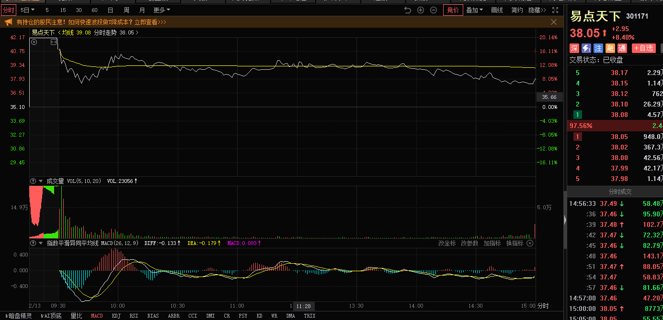Enter fullscreen chart mode icon

[x=555, y=10]
